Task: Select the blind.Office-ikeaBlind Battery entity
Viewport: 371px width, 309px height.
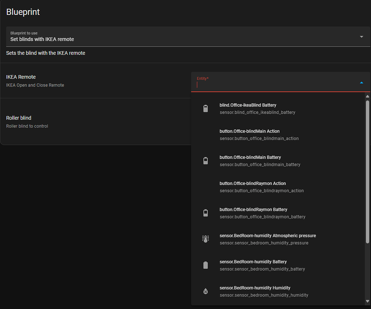Action: click(x=257, y=108)
